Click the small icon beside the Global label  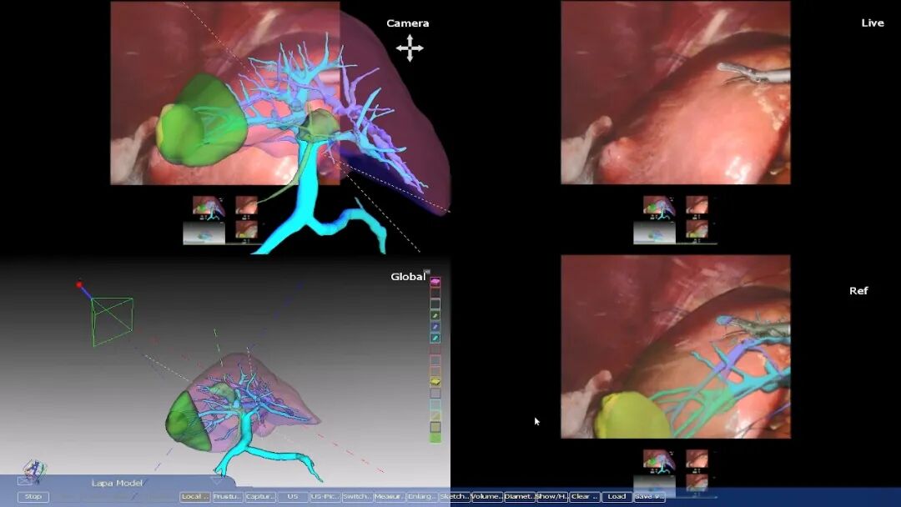click(427, 271)
